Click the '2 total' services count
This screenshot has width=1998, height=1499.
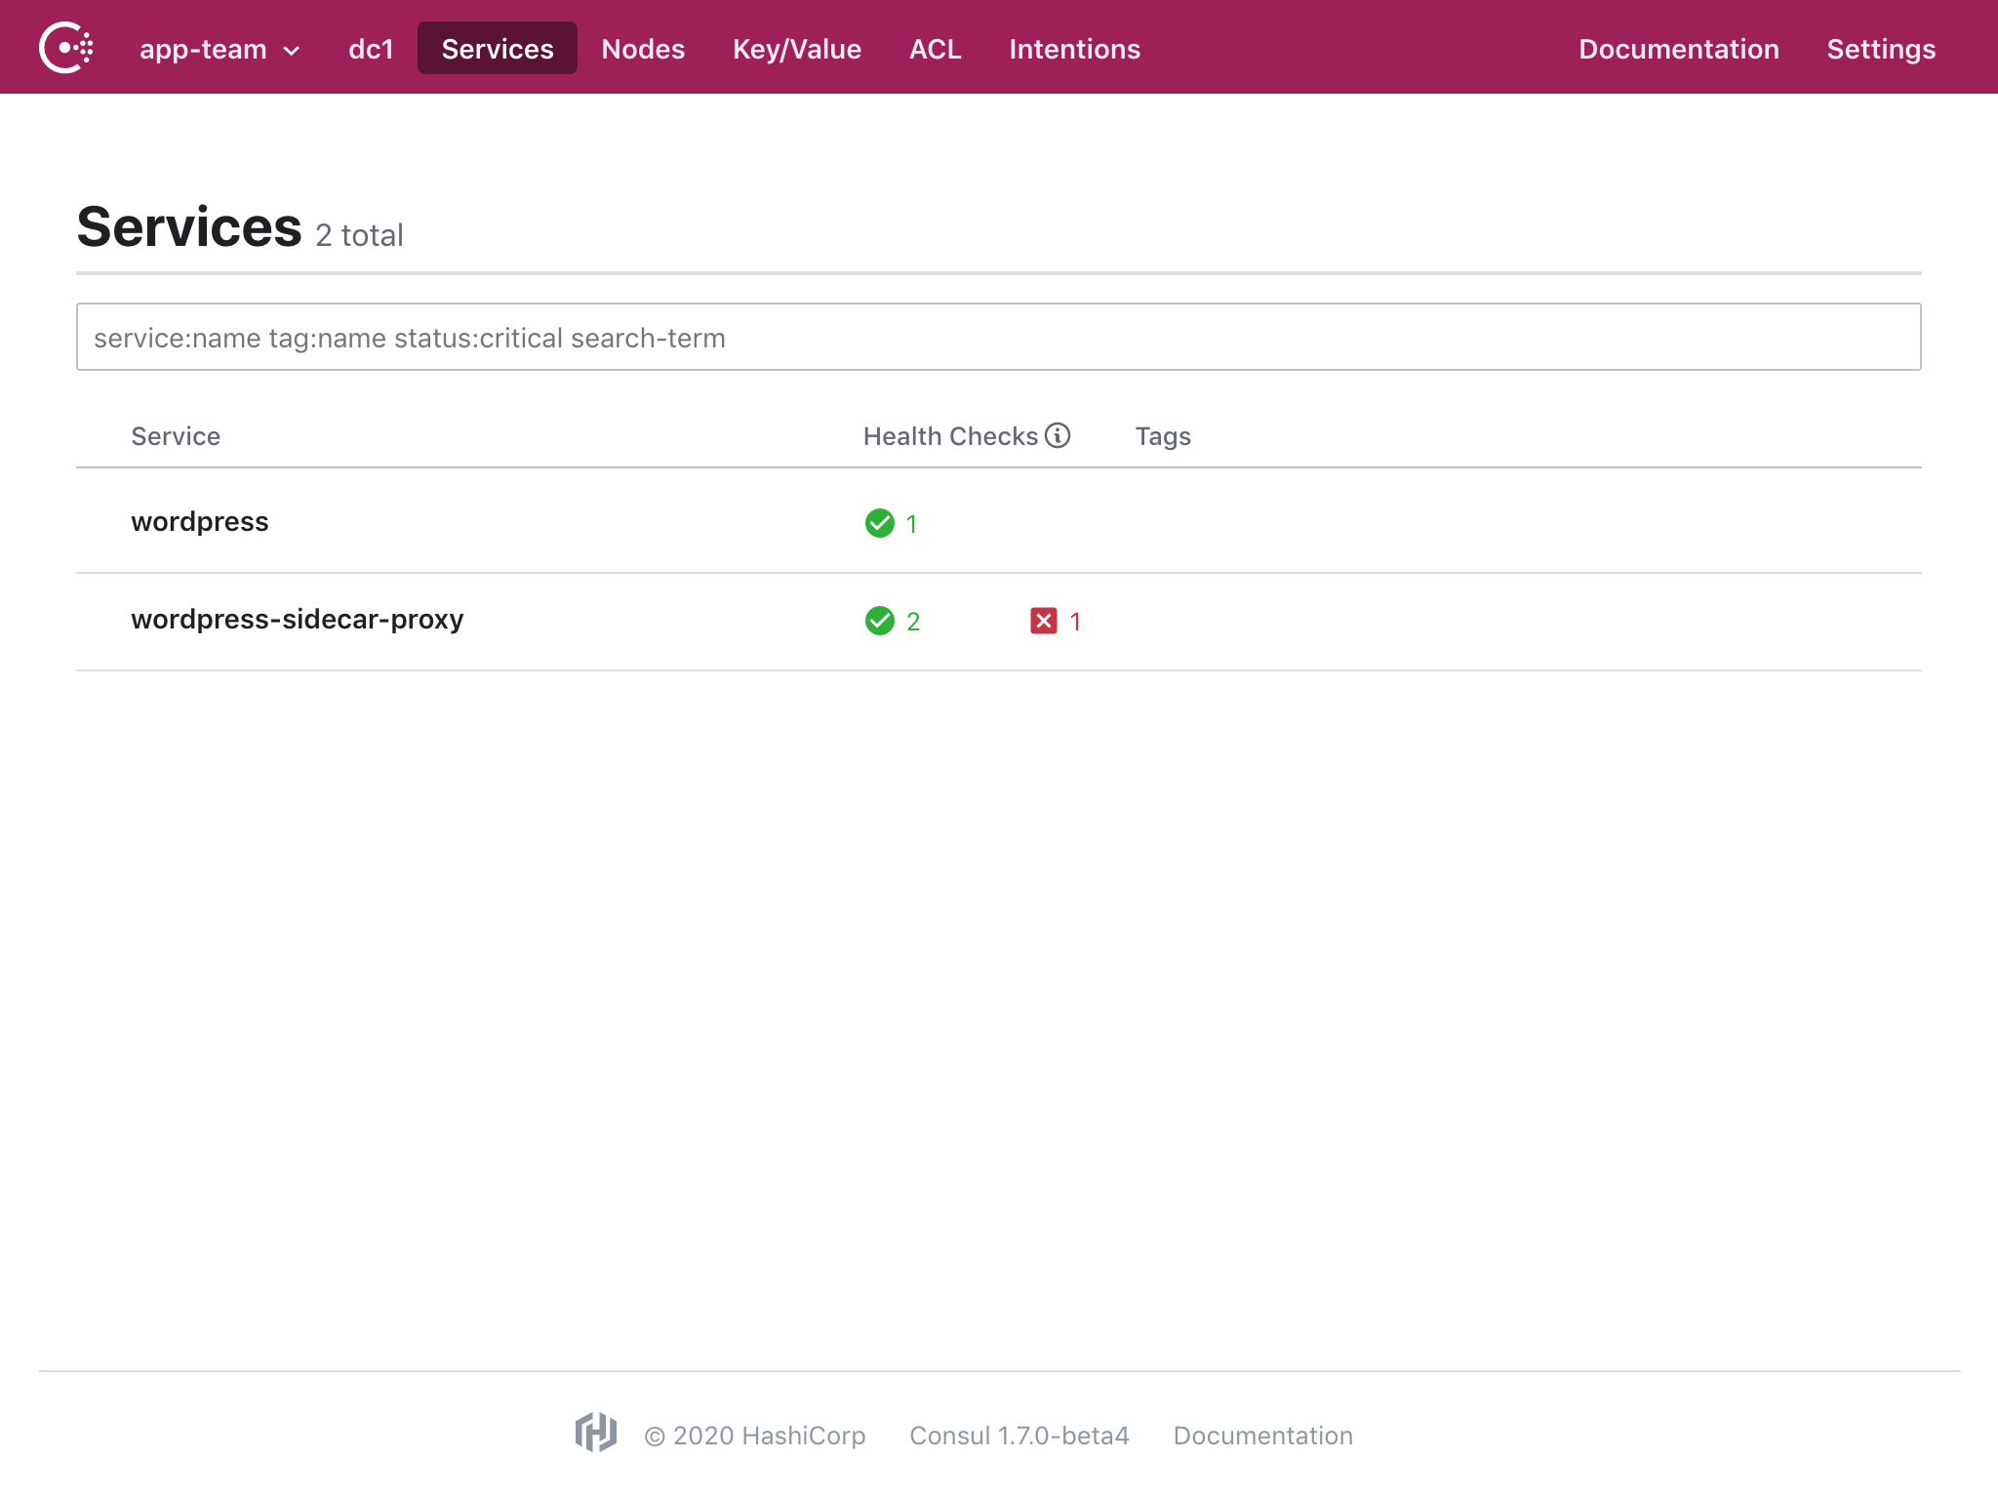[x=359, y=235]
